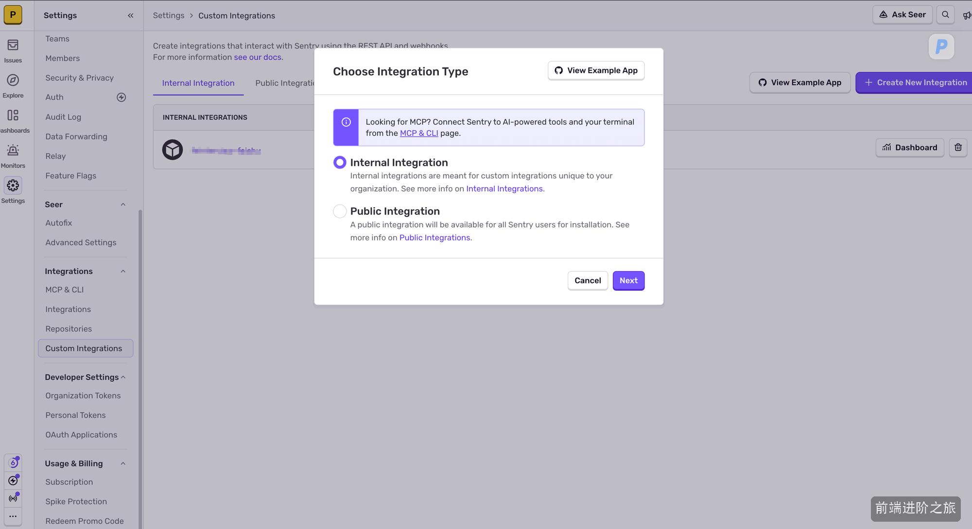The height and width of the screenshot is (529, 972).
Task: Click View Example App on the page
Action: pyautogui.click(x=800, y=83)
